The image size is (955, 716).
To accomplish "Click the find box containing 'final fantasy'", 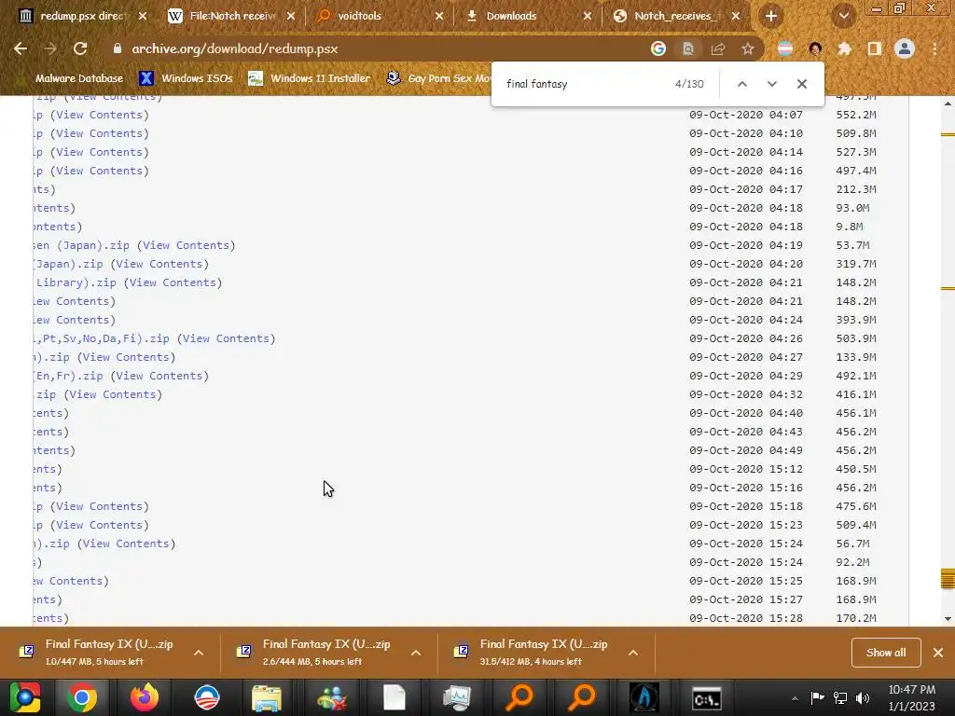I will (585, 84).
